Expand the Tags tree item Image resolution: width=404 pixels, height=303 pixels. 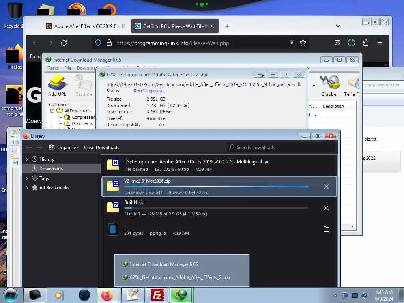tap(27, 178)
